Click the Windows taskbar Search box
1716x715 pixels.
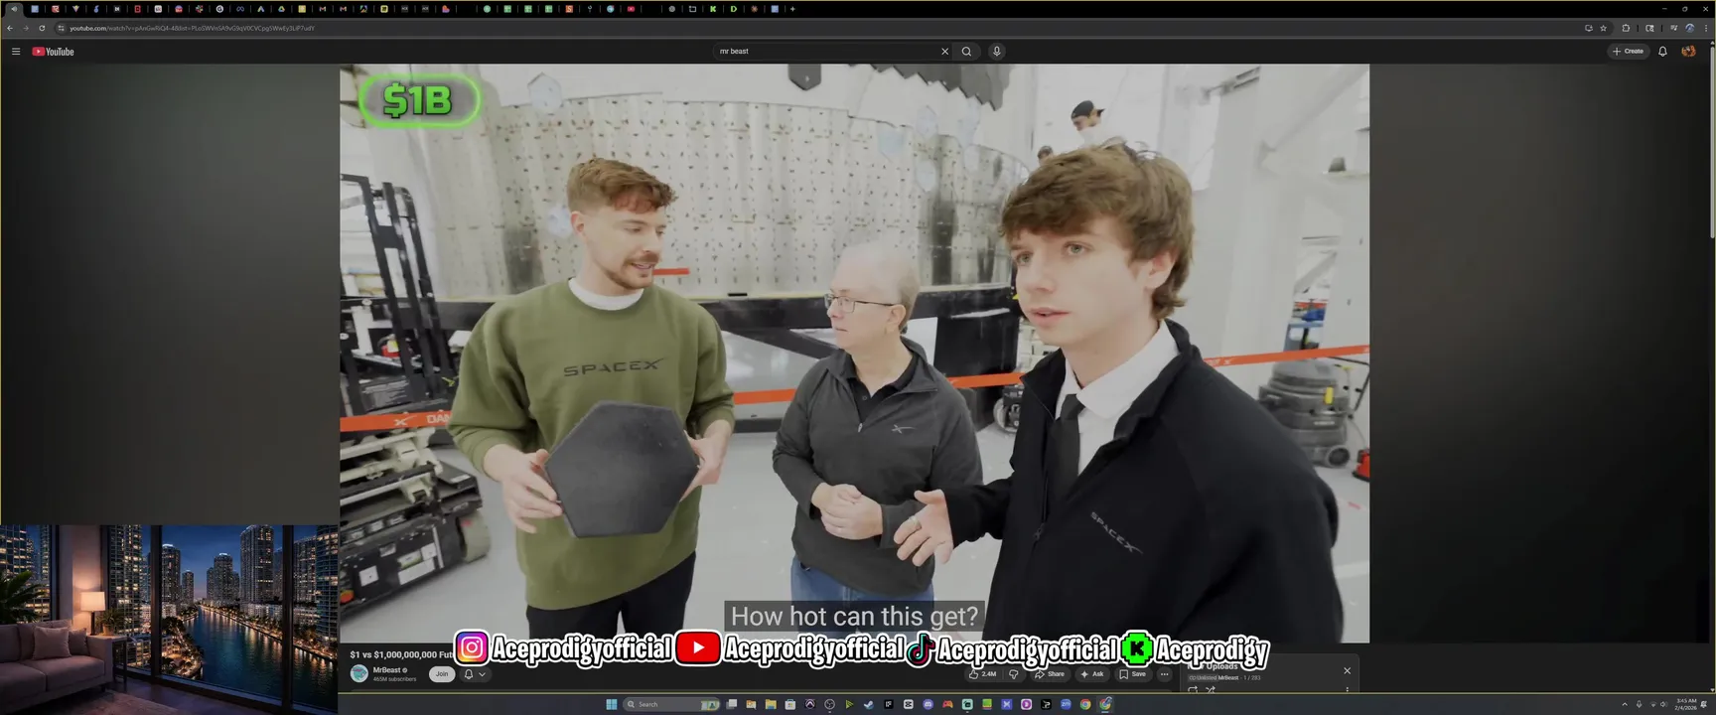click(671, 704)
